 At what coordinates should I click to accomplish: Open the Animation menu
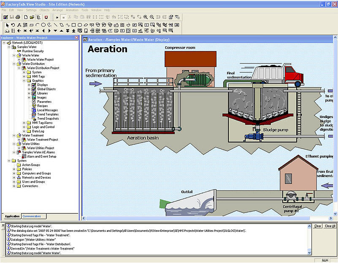tap(72, 10)
